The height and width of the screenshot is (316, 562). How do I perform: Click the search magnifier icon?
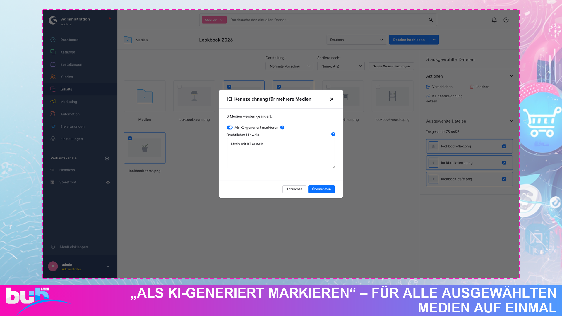[x=431, y=20]
